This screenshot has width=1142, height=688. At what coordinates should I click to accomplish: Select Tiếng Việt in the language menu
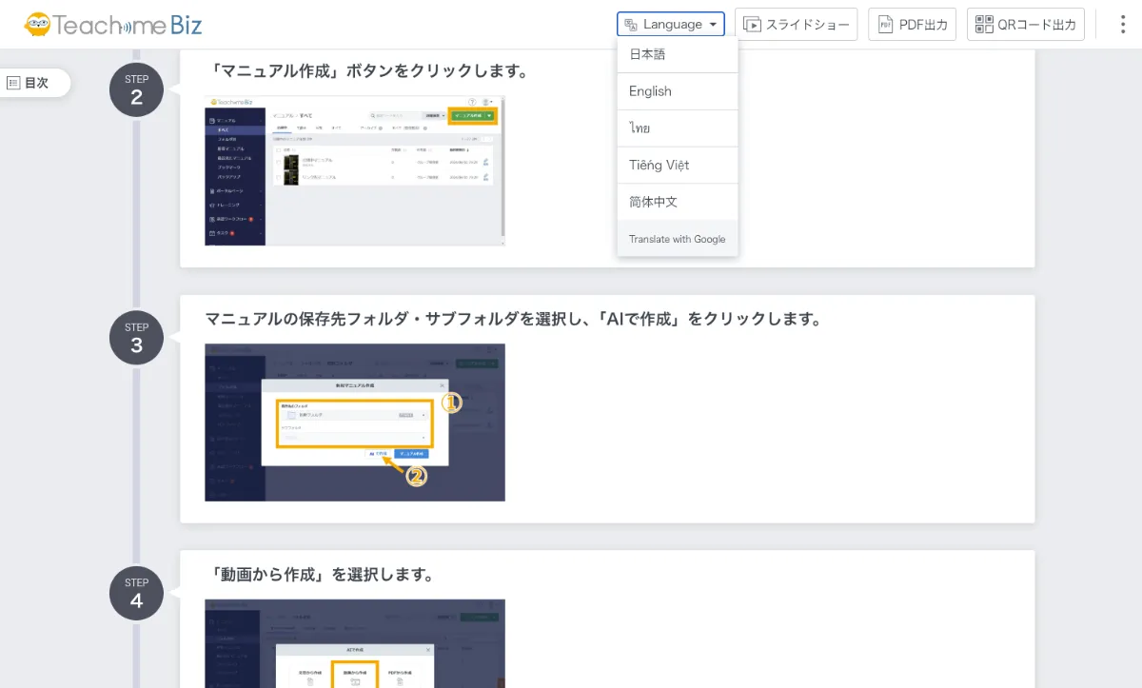[678, 165]
